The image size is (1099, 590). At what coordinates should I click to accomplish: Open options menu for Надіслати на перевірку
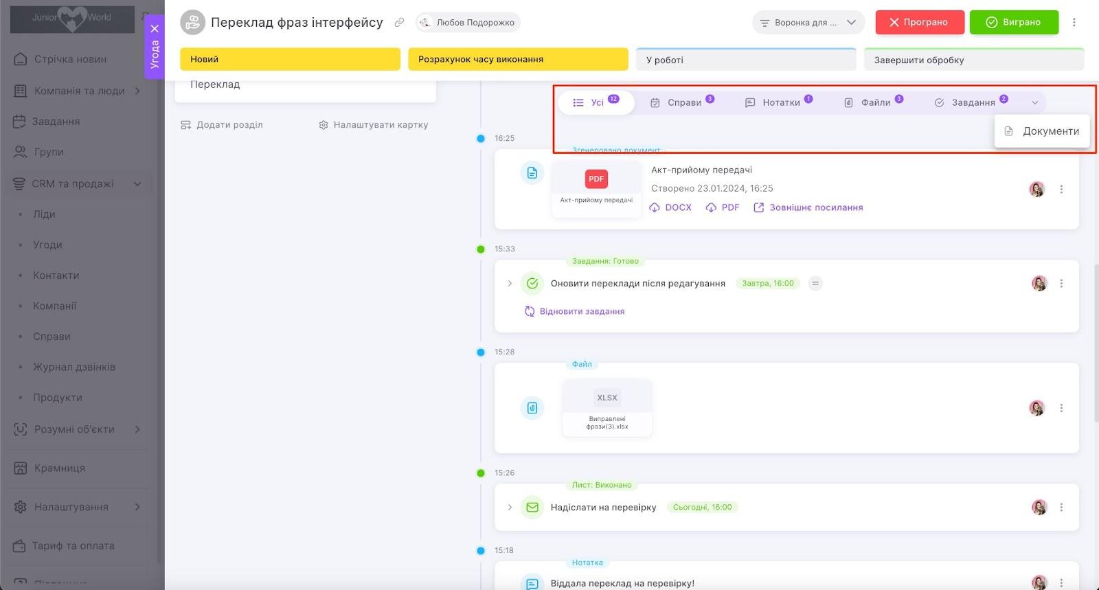(x=1061, y=508)
